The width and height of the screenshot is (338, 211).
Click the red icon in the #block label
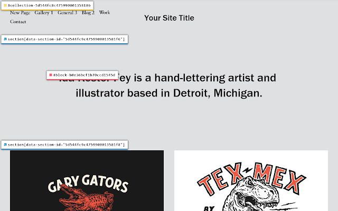pyautogui.click(x=51, y=75)
